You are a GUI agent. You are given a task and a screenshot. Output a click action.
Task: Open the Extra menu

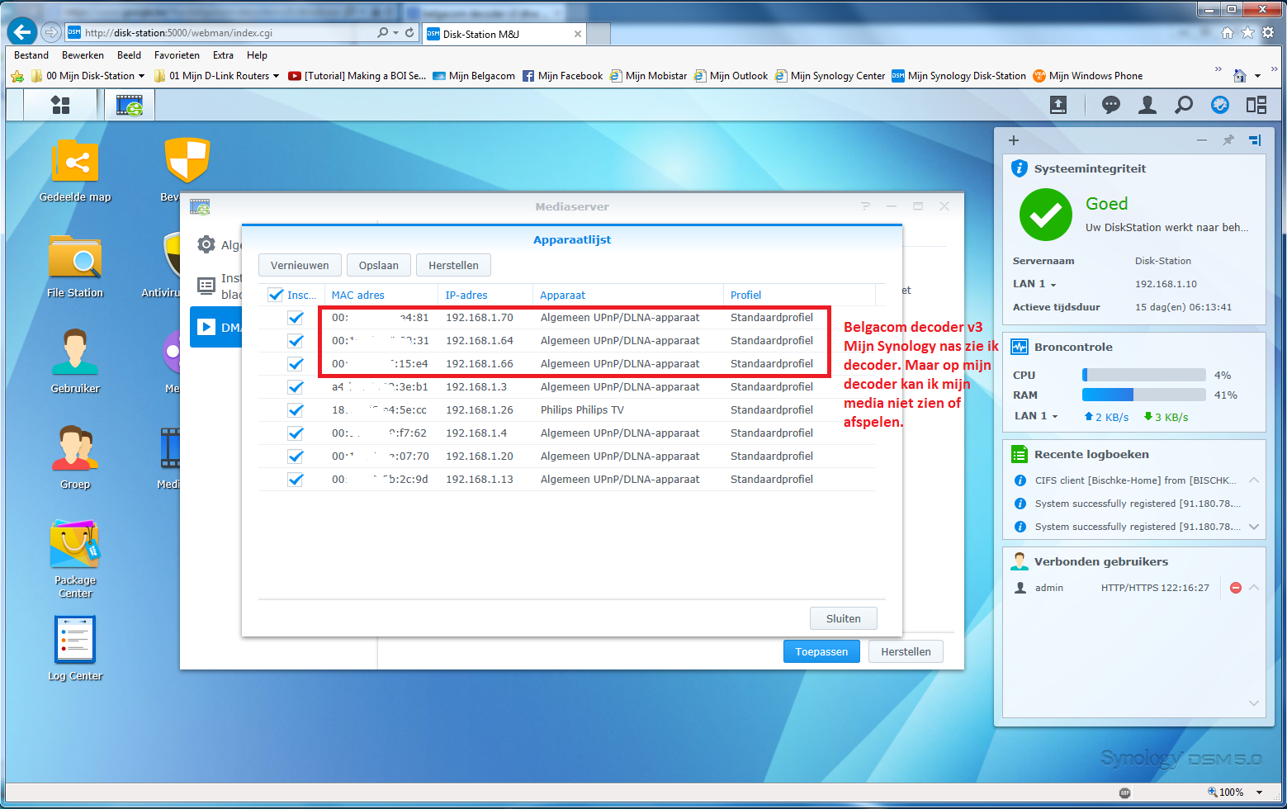pyautogui.click(x=223, y=55)
